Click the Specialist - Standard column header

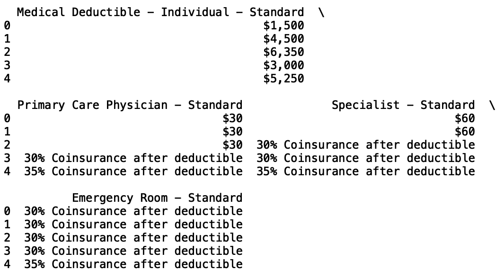[403, 105]
